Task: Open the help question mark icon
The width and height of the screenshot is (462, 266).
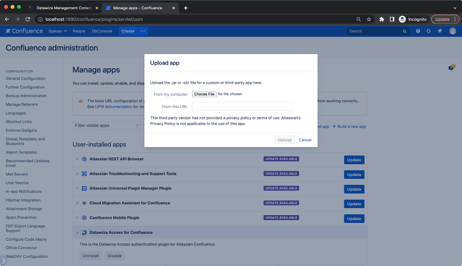Action: pyautogui.click(x=418, y=31)
